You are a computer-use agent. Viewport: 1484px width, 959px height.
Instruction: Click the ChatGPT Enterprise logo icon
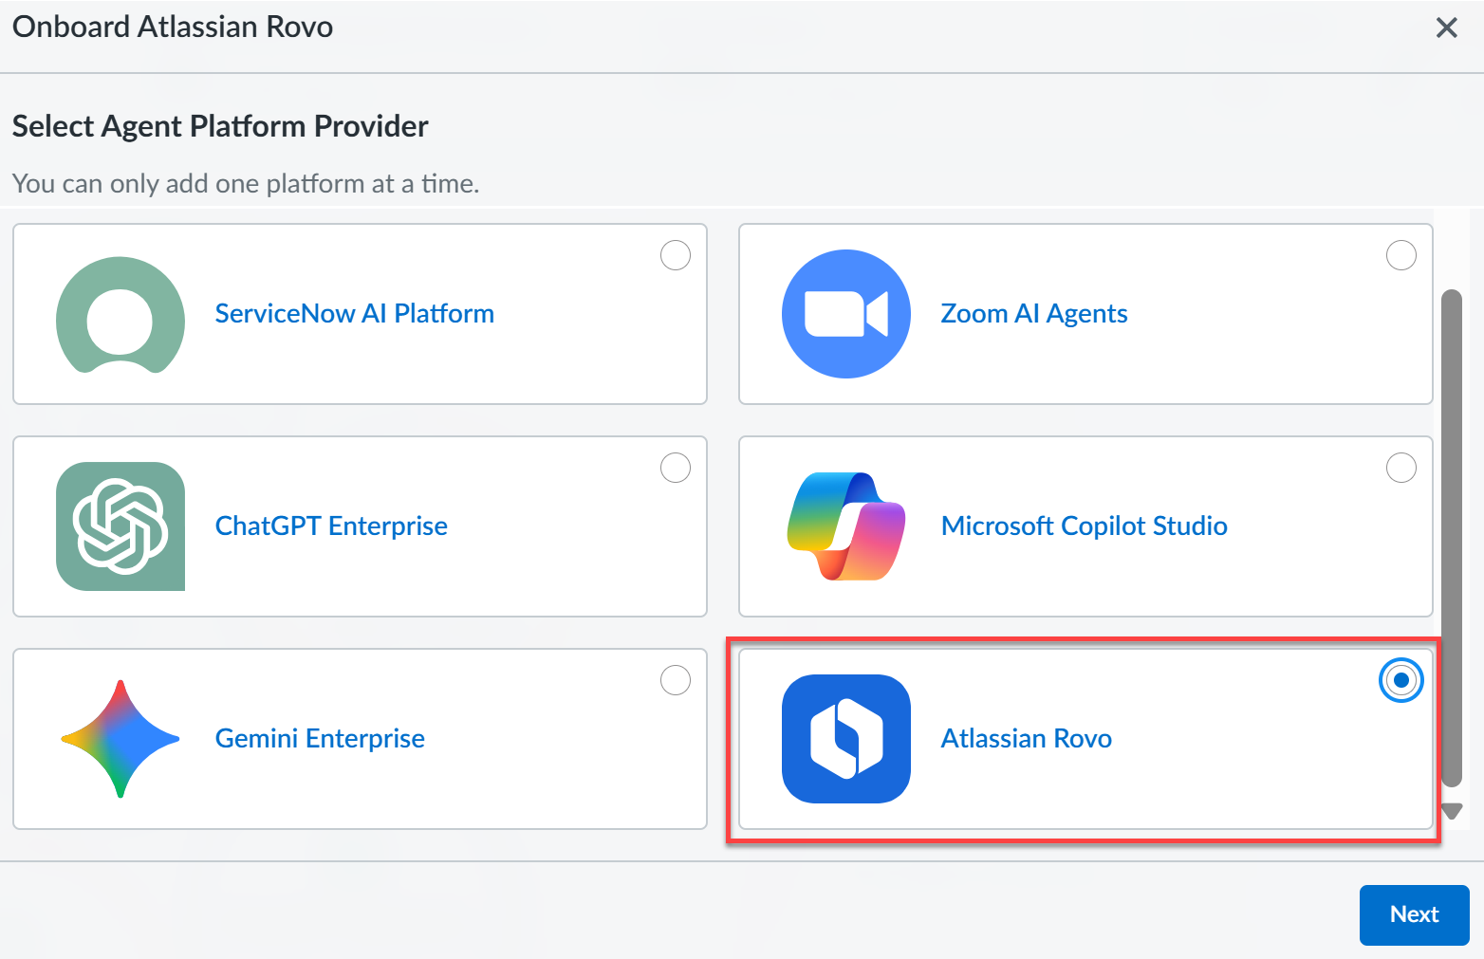(x=121, y=526)
